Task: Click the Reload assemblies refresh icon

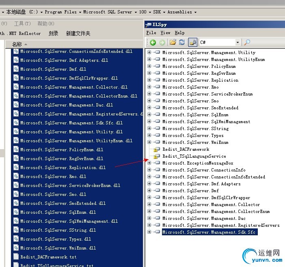Action: point(182,42)
